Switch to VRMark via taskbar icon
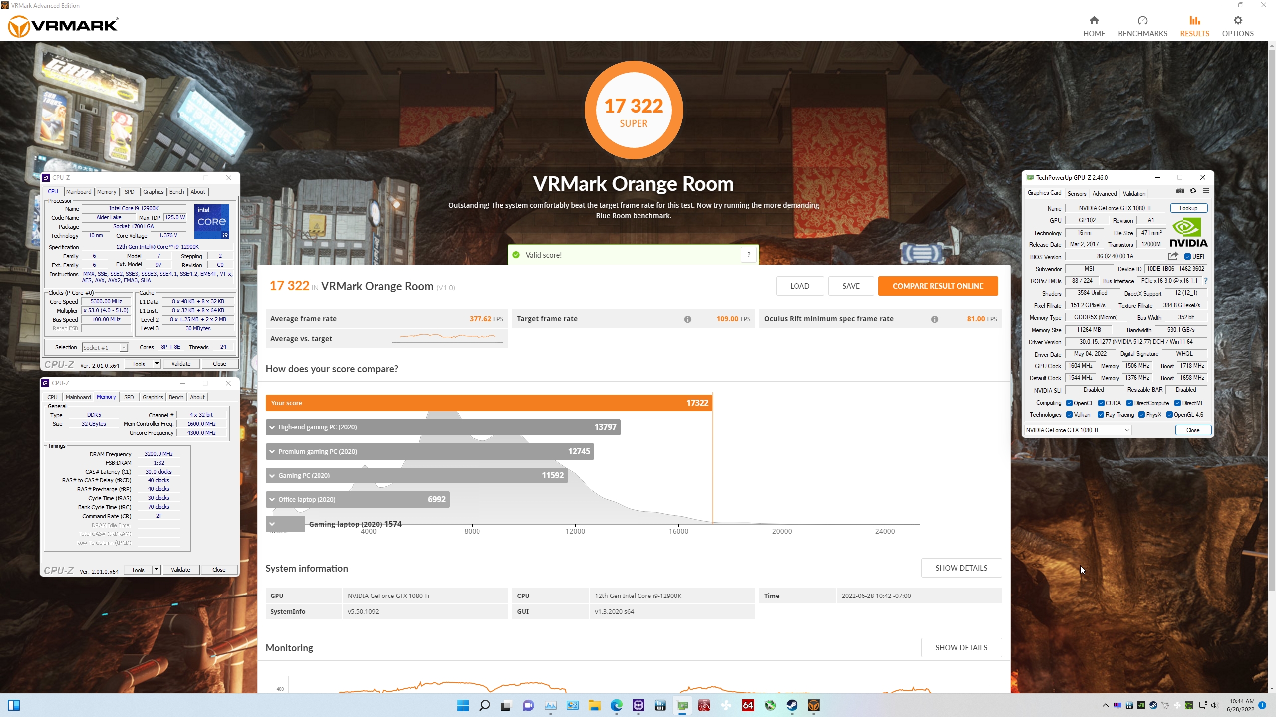1276x717 pixels. click(814, 705)
